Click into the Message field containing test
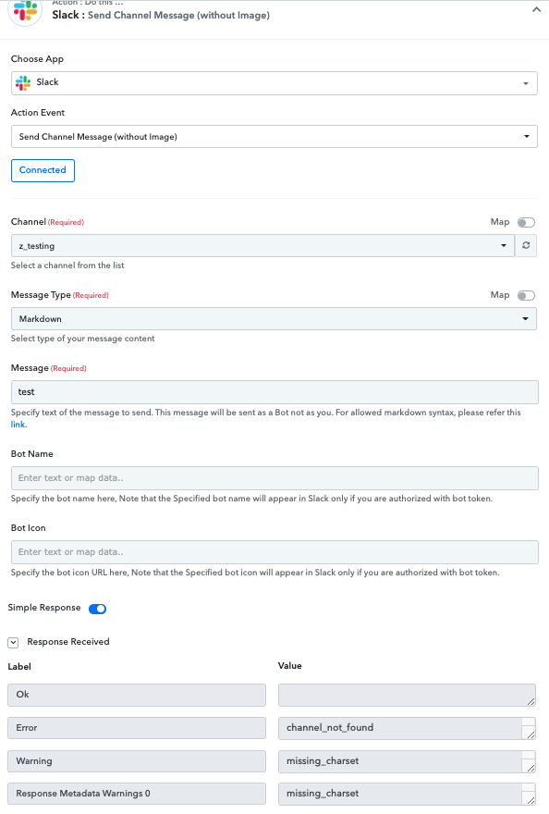The width and height of the screenshot is (549, 814). 274,392
